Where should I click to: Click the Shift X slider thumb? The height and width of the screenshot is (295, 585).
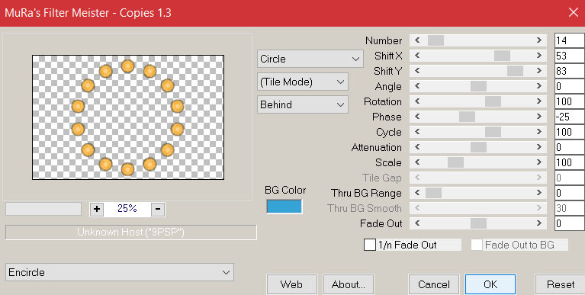[x=502, y=56]
